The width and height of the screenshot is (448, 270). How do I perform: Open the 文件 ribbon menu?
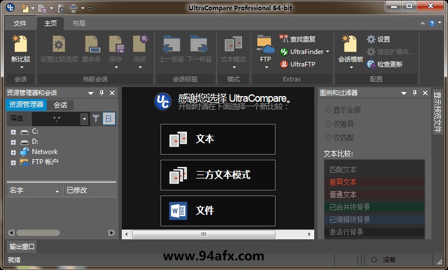(20, 23)
